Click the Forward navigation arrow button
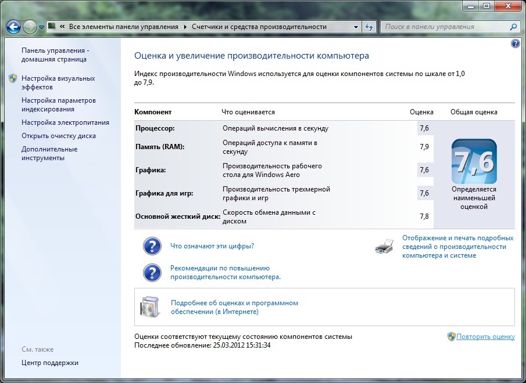Image resolution: width=526 pixels, height=383 pixels. (30, 27)
